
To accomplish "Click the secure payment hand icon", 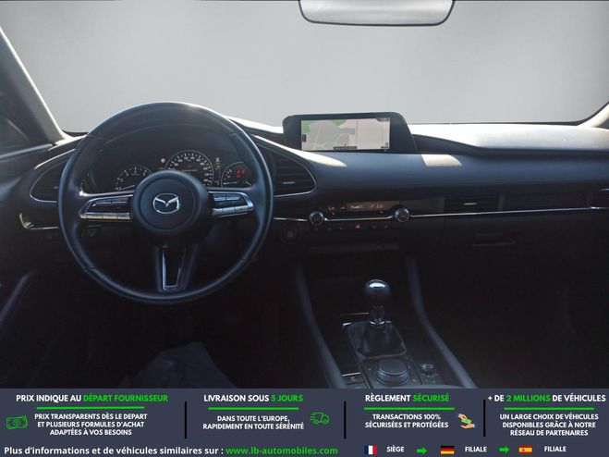I will [x=466, y=421].
